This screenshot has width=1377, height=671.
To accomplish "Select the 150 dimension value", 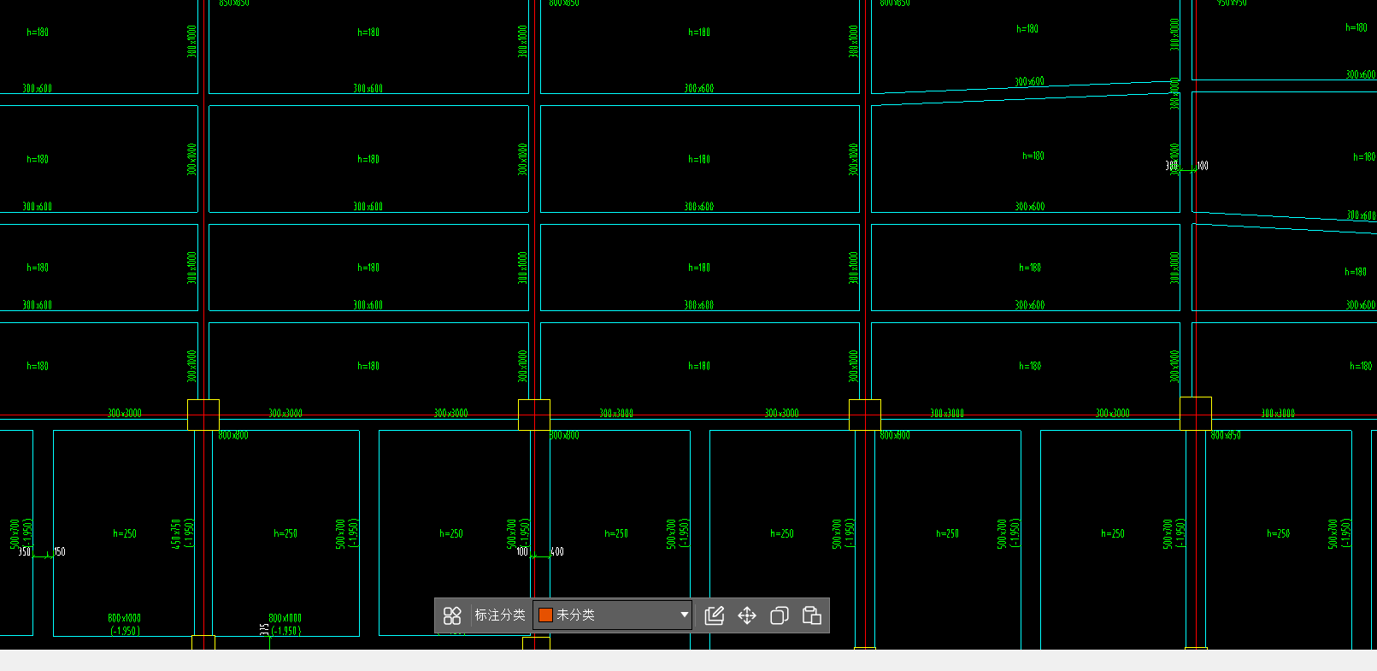I will (60, 552).
